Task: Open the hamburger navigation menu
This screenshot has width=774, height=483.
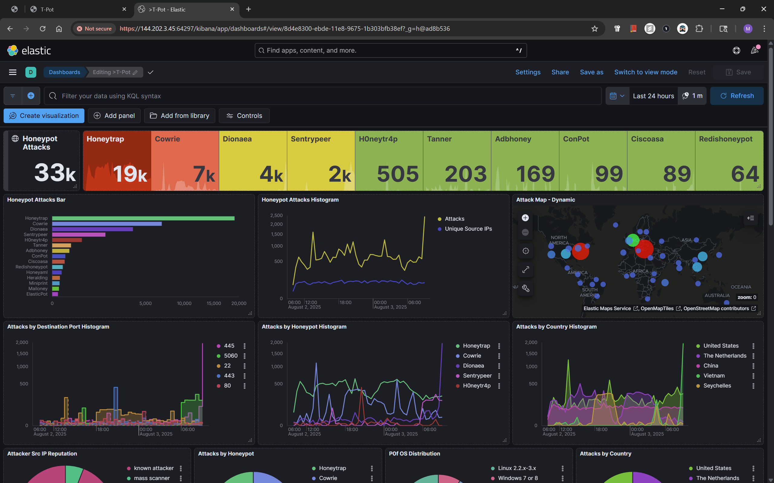Action: pyautogui.click(x=12, y=72)
